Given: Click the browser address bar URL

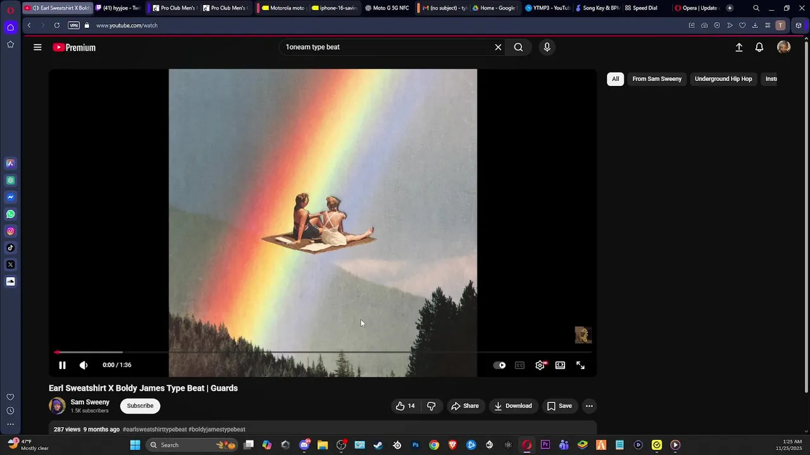Looking at the screenshot, I should pos(127,25).
